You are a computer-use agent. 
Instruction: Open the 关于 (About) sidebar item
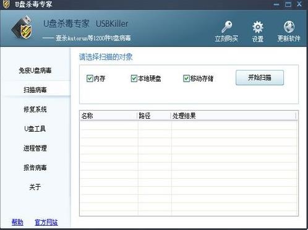35,187
